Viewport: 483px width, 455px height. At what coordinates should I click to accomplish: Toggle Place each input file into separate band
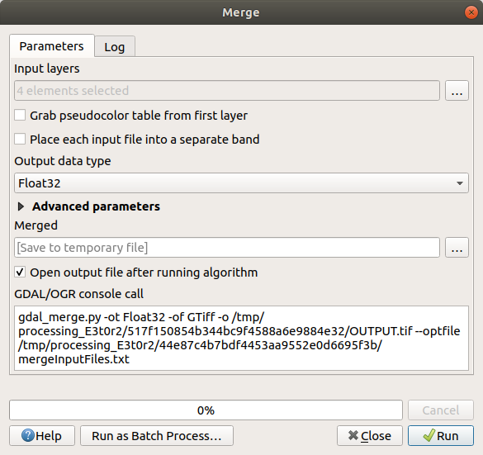pyautogui.click(x=20, y=140)
